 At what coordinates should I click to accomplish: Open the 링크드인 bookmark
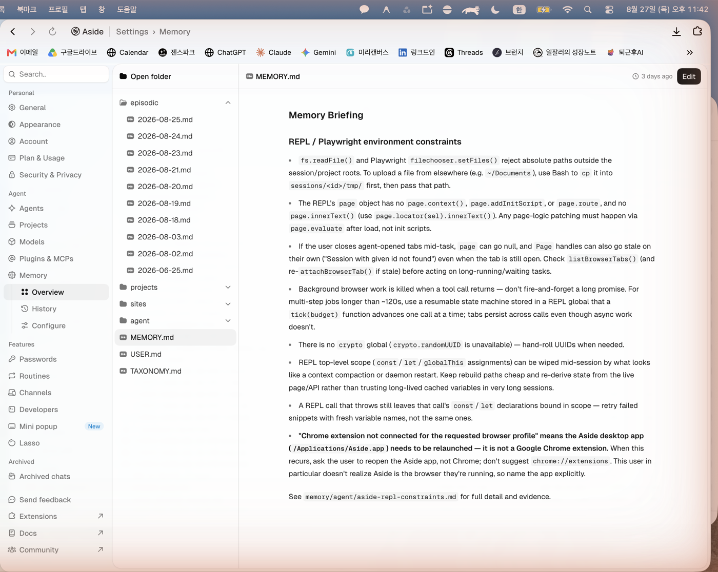coord(416,52)
